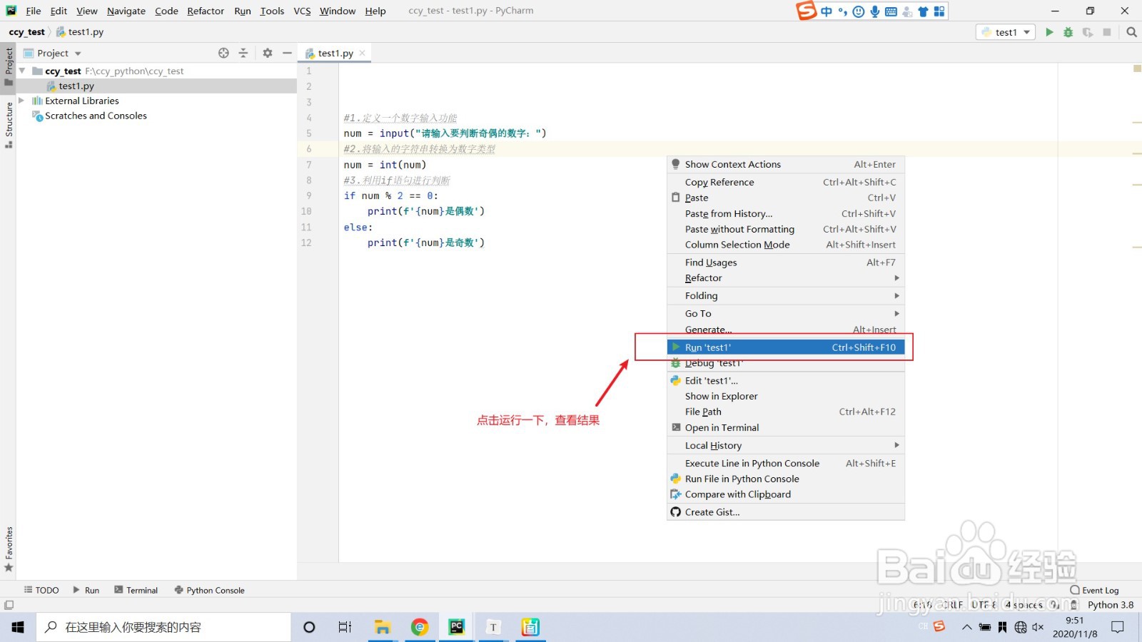Select Copy Reference in context menu
The height and width of the screenshot is (642, 1142).
click(x=786, y=182)
